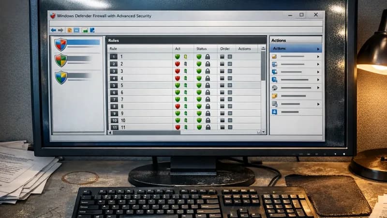The height and width of the screenshot is (218, 387).
Task: Click the up arrow of rules vertical scrollbar
Action: coord(263,48)
